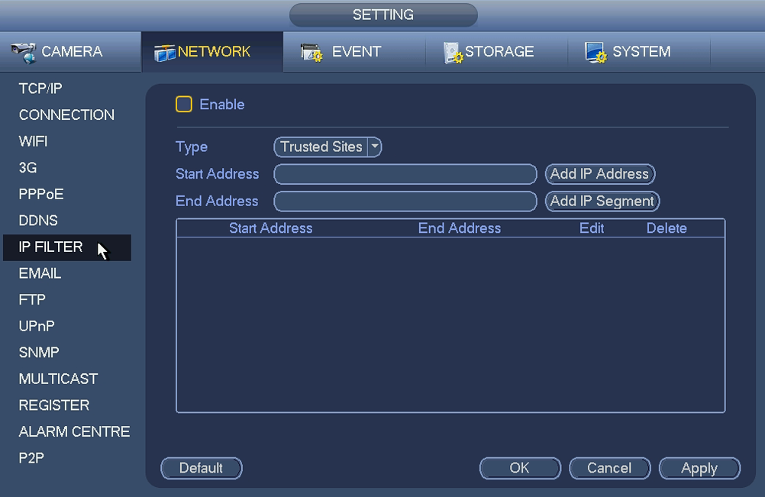Screen dimensions: 765x497
Task: Focus the End Address input field
Action: click(x=405, y=201)
